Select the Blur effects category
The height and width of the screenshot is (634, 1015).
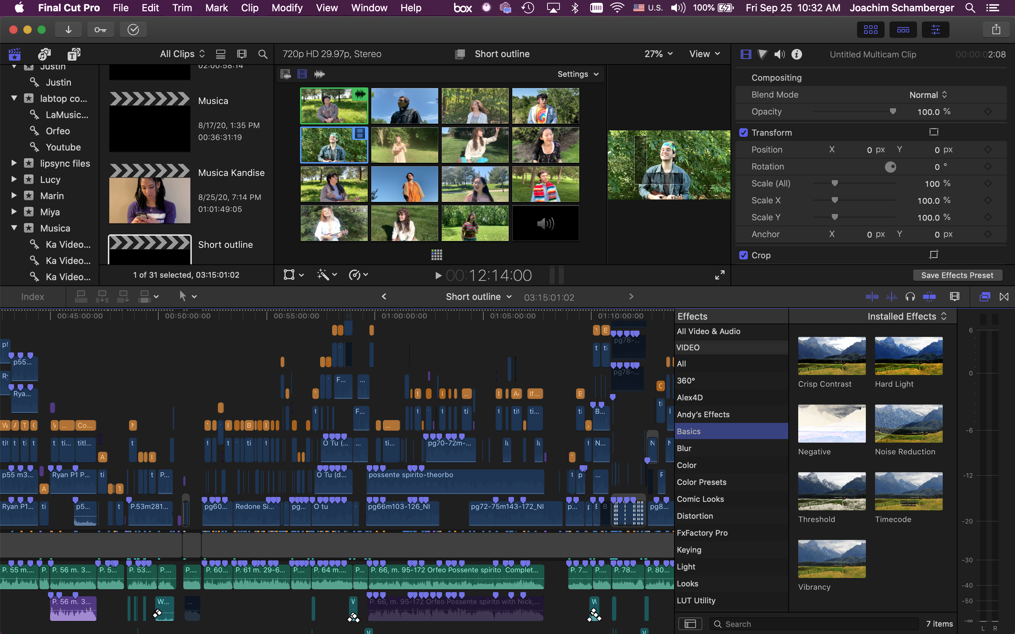click(x=731, y=448)
